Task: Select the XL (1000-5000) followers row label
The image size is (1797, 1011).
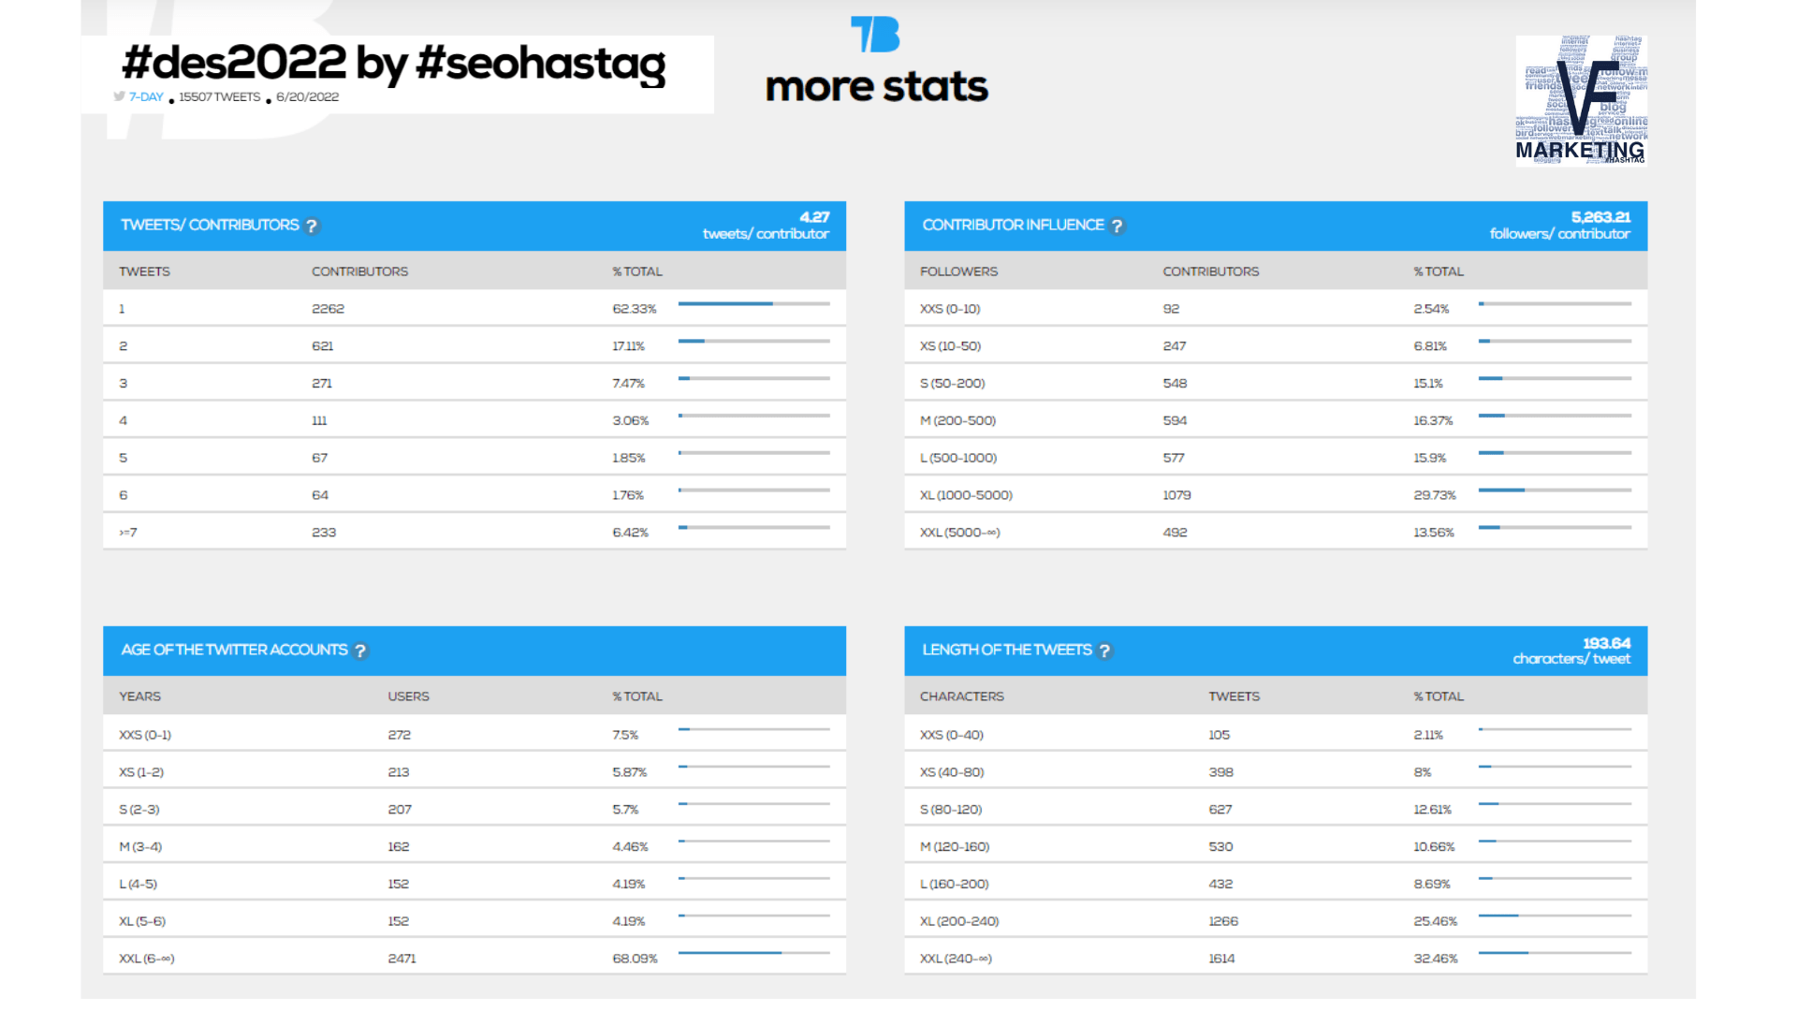Action: click(967, 495)
